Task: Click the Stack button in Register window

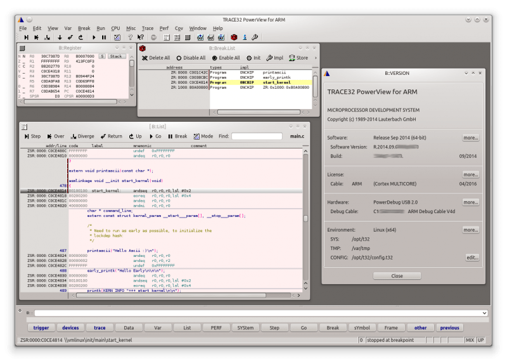Action: tap(116, 56)
